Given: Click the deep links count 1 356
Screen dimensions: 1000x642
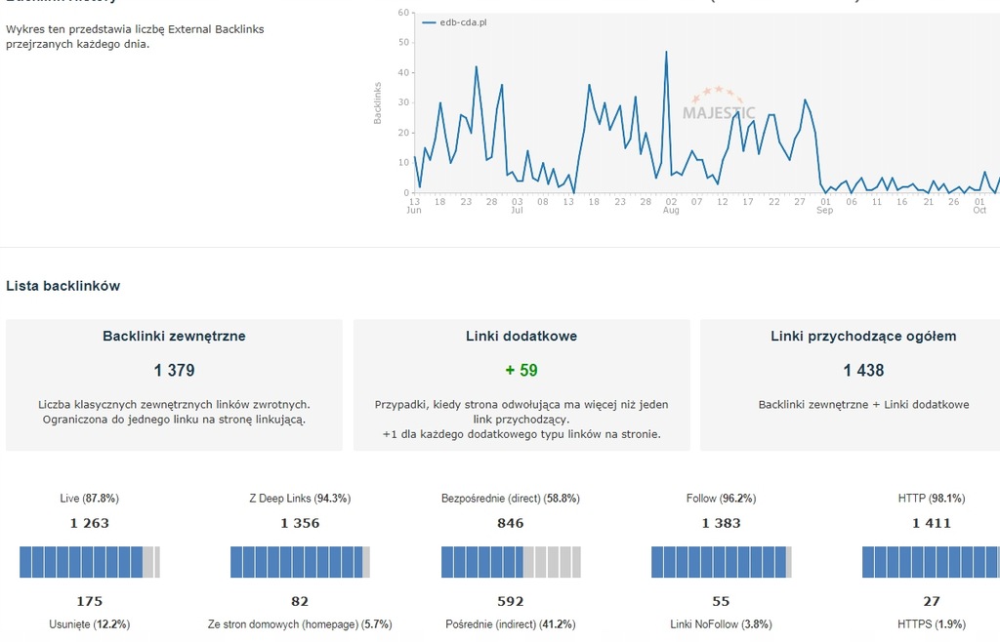Looking at the screenshot, I should (x=300, y=523).
